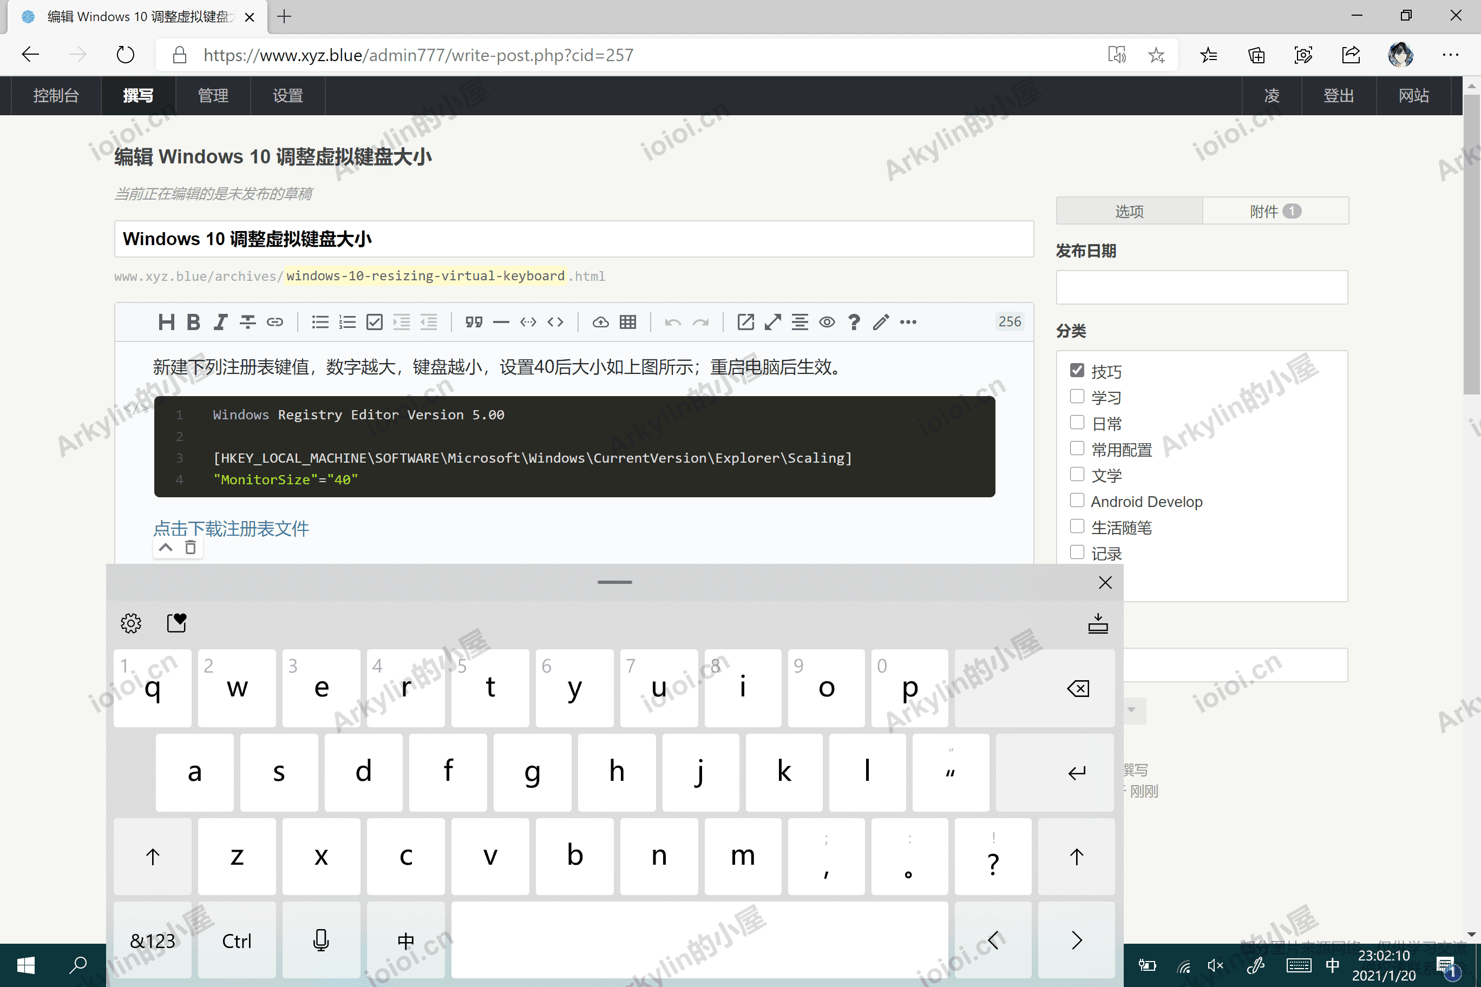This screenshot has height=987, width=1481.
Task: Tap the Ctrl key on touch keyboard
Action: click(237, 940)
